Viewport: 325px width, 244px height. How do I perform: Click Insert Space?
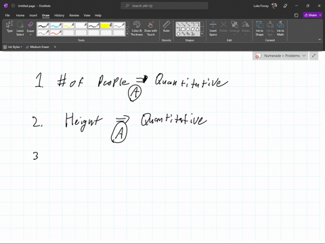213,28
